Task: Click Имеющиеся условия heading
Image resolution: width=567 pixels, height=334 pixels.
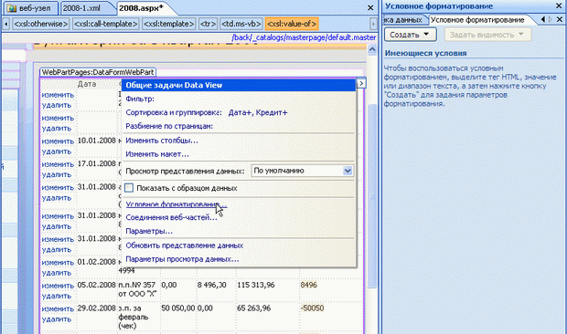Action: click(425, 53)
